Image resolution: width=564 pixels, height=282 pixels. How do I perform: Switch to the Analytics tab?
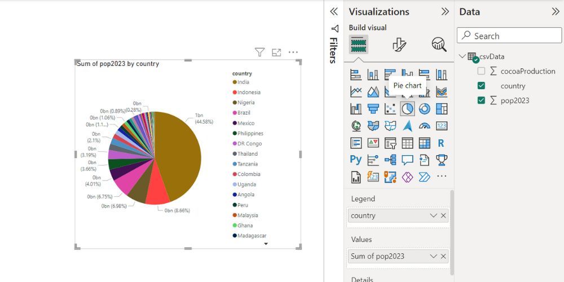pyautogui.click(x=439, y=45)
